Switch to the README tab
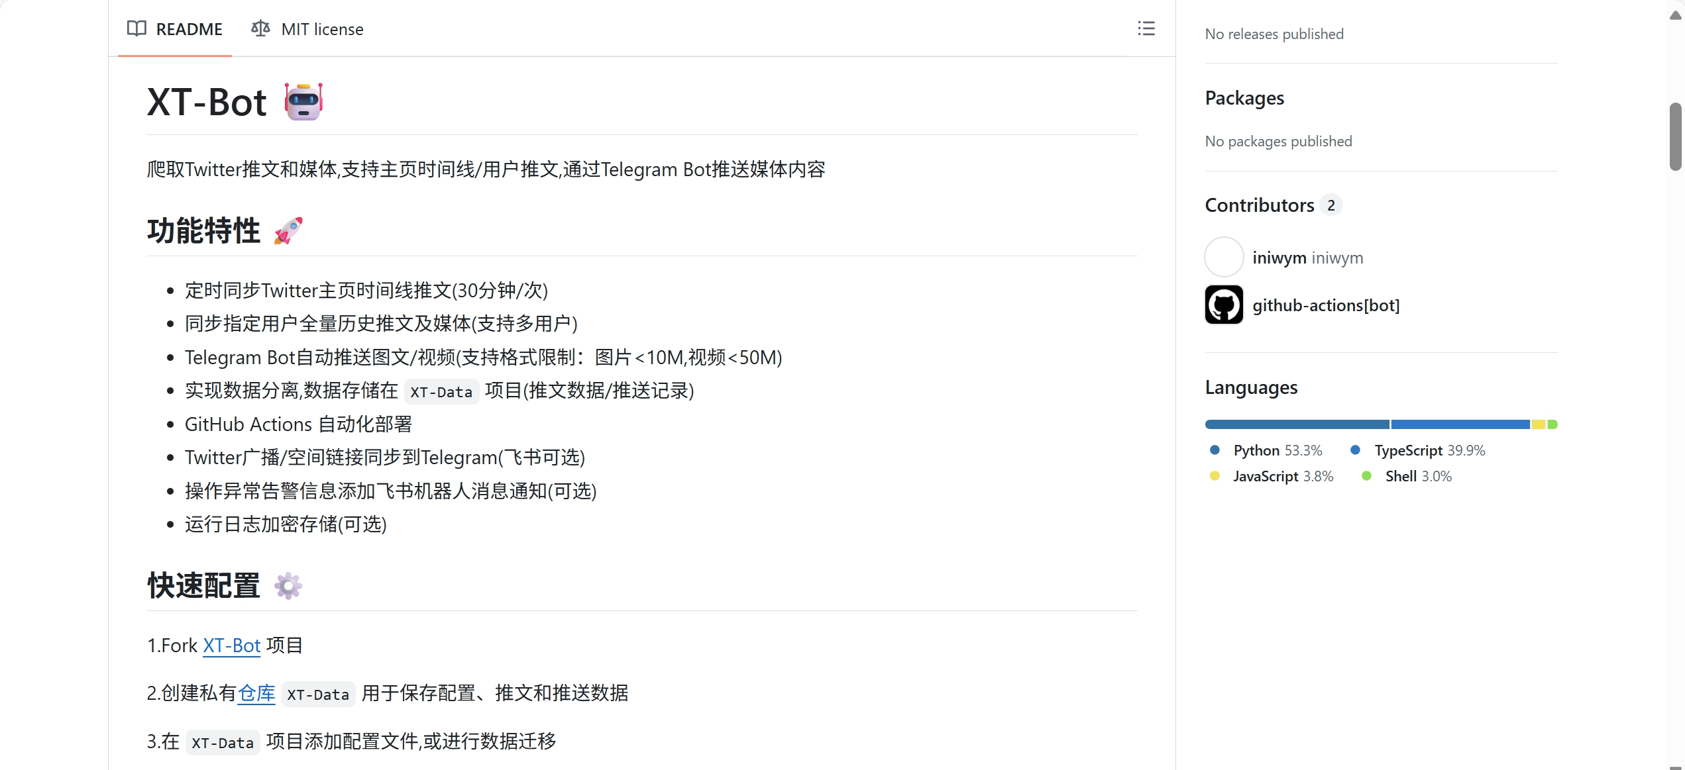Screen dimensions: 1685x770 175,28
